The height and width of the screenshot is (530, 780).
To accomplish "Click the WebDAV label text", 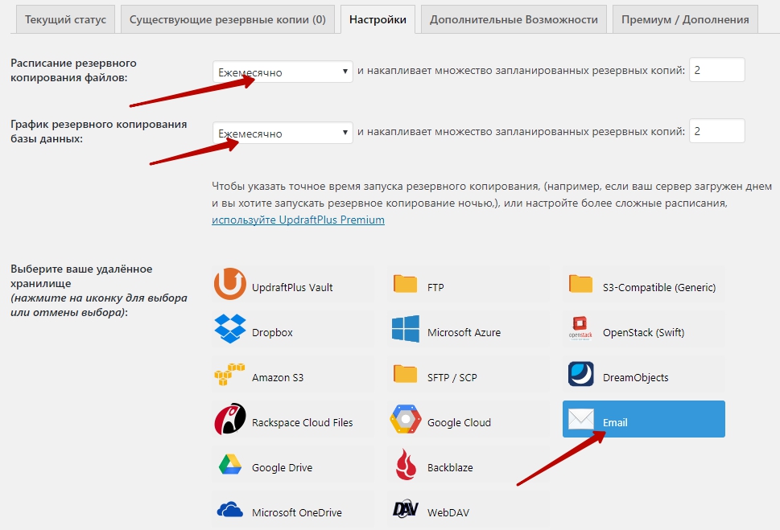I will tap(448, 512).
